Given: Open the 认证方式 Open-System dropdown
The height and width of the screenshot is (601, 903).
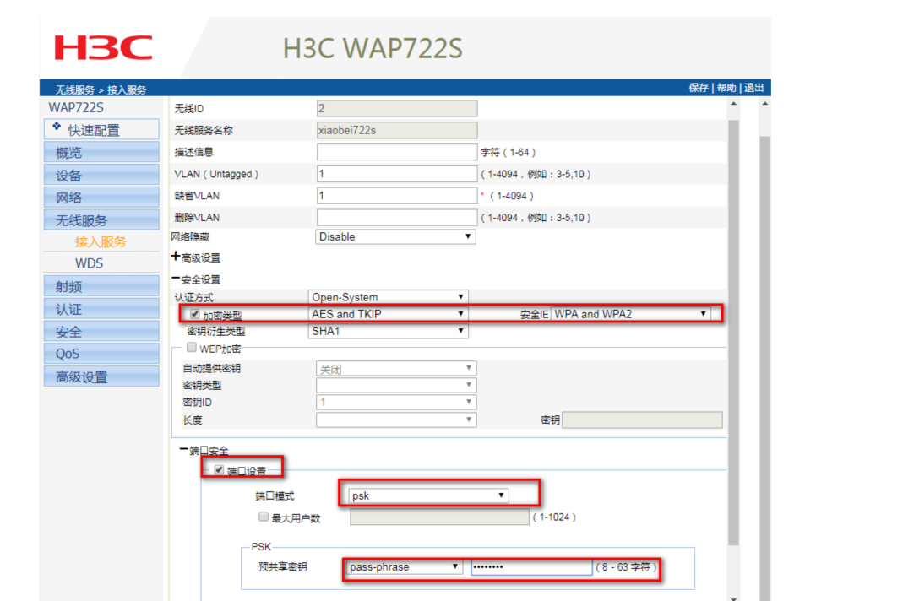Looking at the screenshot, I should 389,297.
